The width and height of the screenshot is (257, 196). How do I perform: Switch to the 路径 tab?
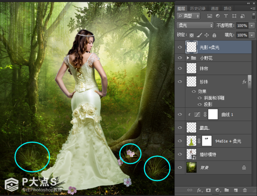point(227,8)
